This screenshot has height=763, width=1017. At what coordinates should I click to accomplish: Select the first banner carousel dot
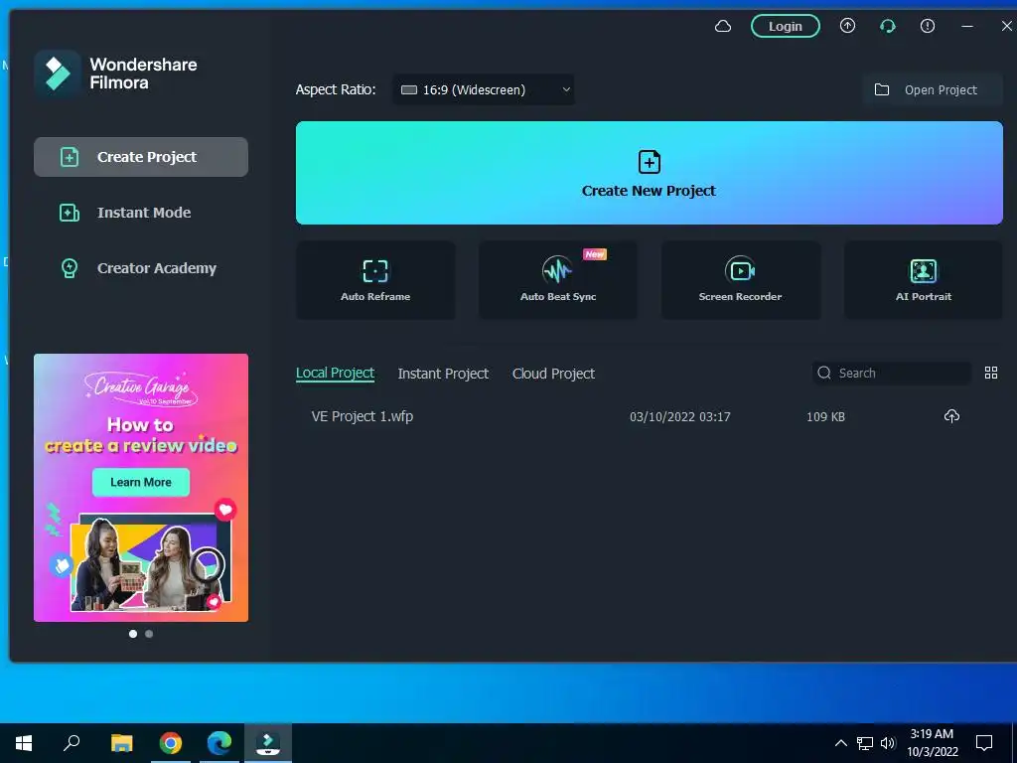click(133, 634)
